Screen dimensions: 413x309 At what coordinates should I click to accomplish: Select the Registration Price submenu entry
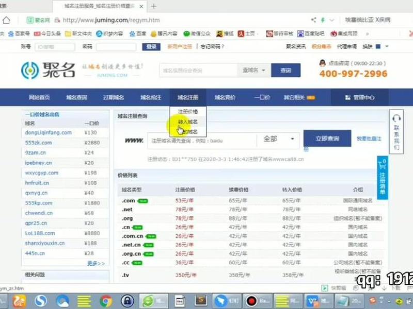coord(188,112)
